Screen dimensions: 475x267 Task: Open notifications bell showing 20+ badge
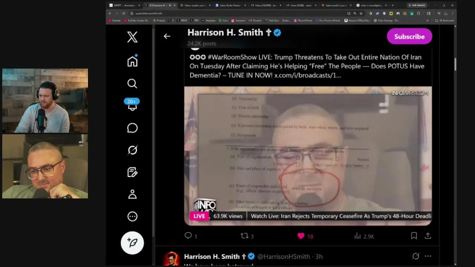(x=132, y=105)
